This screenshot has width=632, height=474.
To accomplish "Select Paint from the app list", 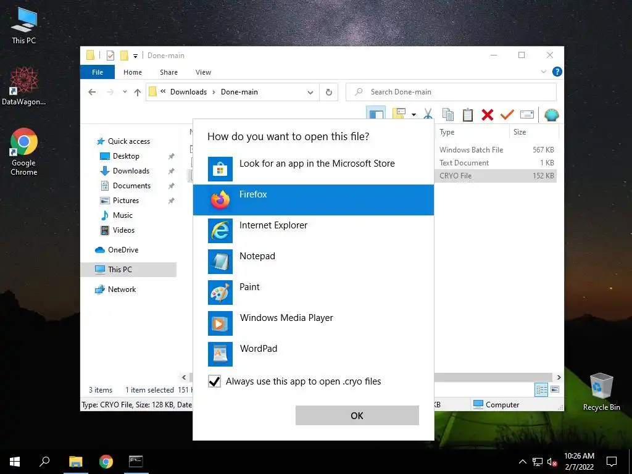I will 313,292.
